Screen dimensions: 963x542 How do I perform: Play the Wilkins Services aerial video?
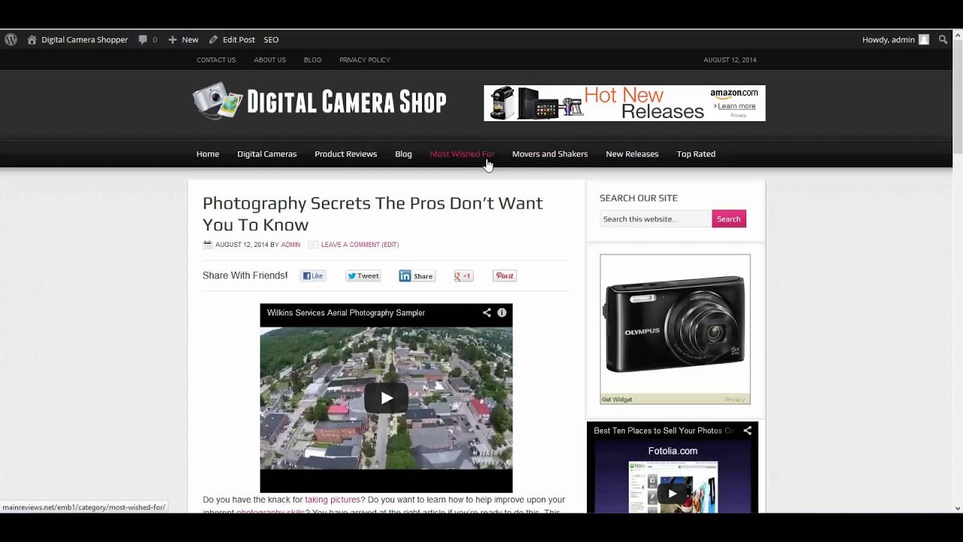coord(386,398)
